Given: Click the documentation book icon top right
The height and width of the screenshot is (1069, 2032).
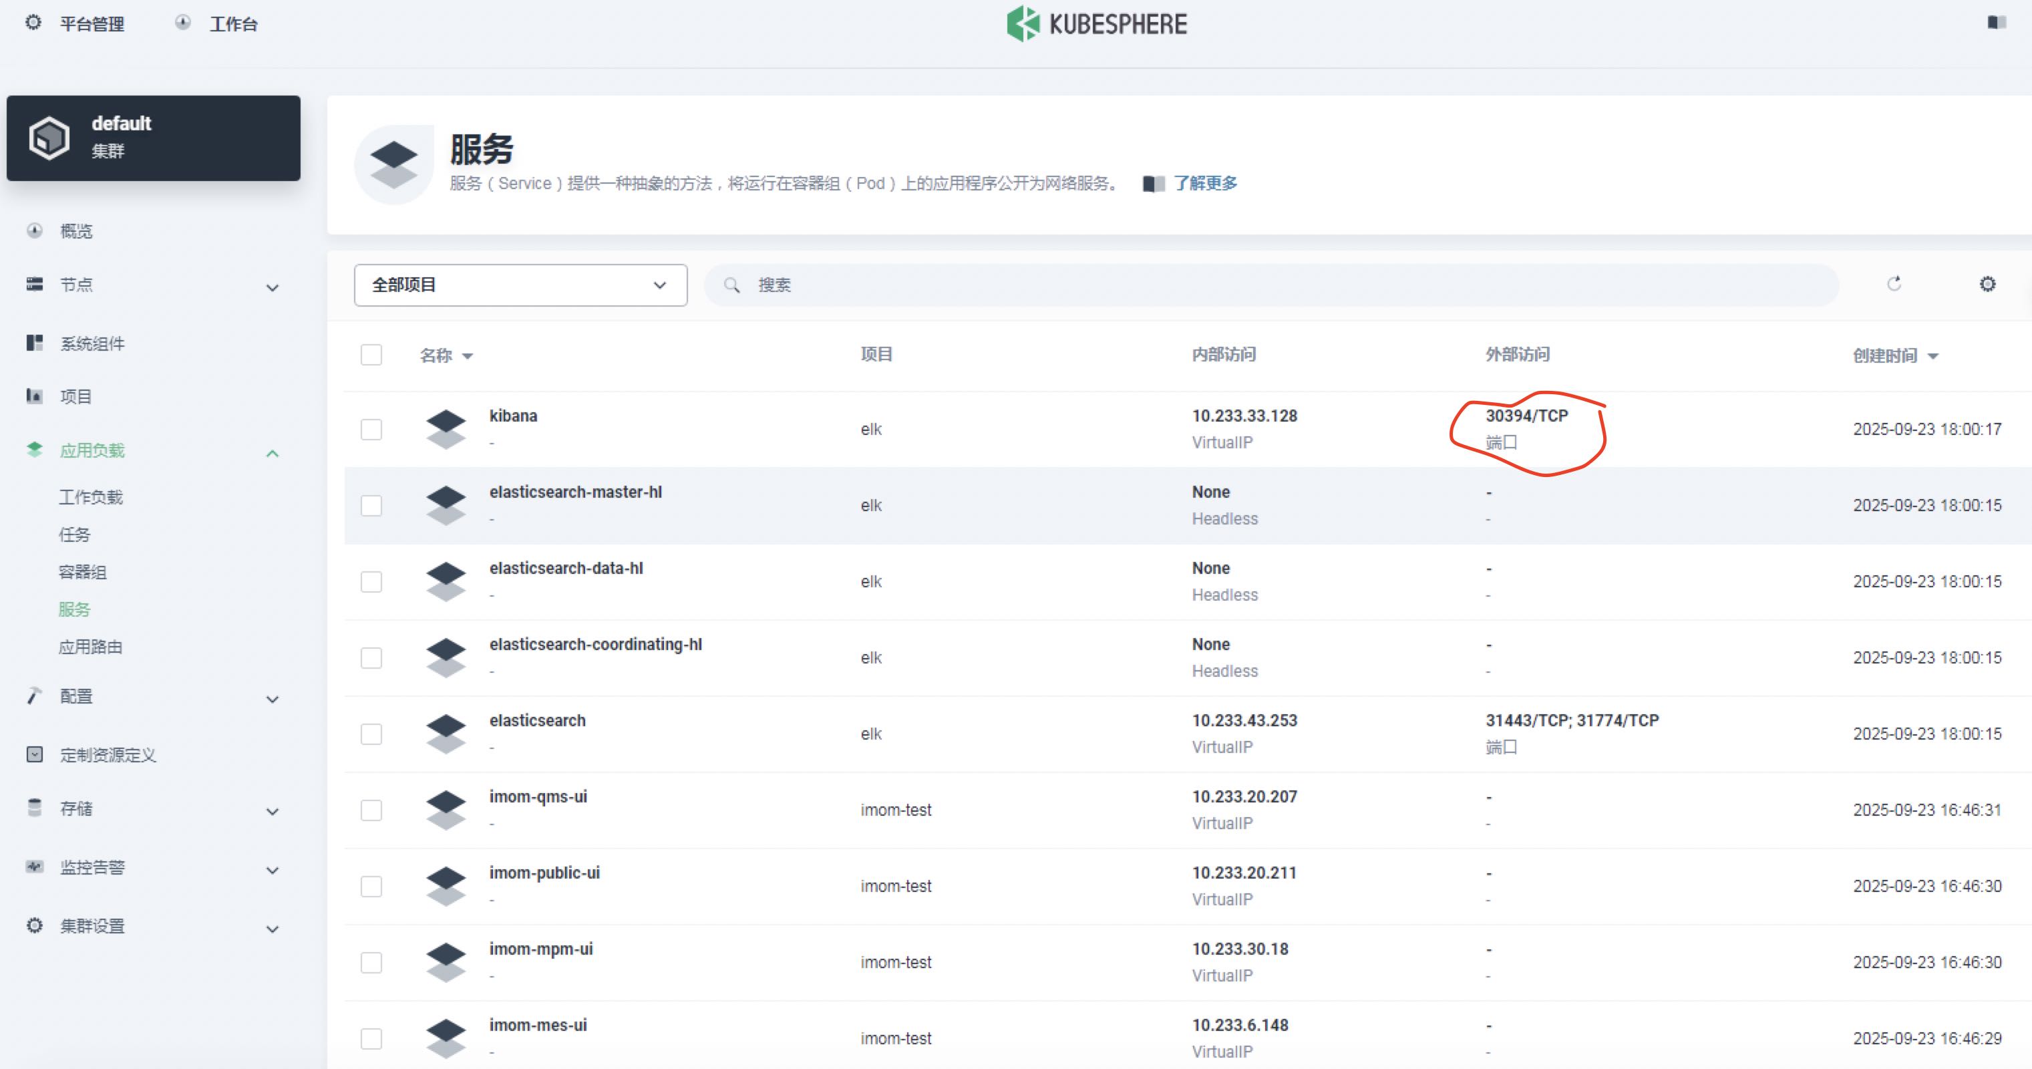Looking at the screenshot, I should pyautogui.click(x=1997, y=23).
